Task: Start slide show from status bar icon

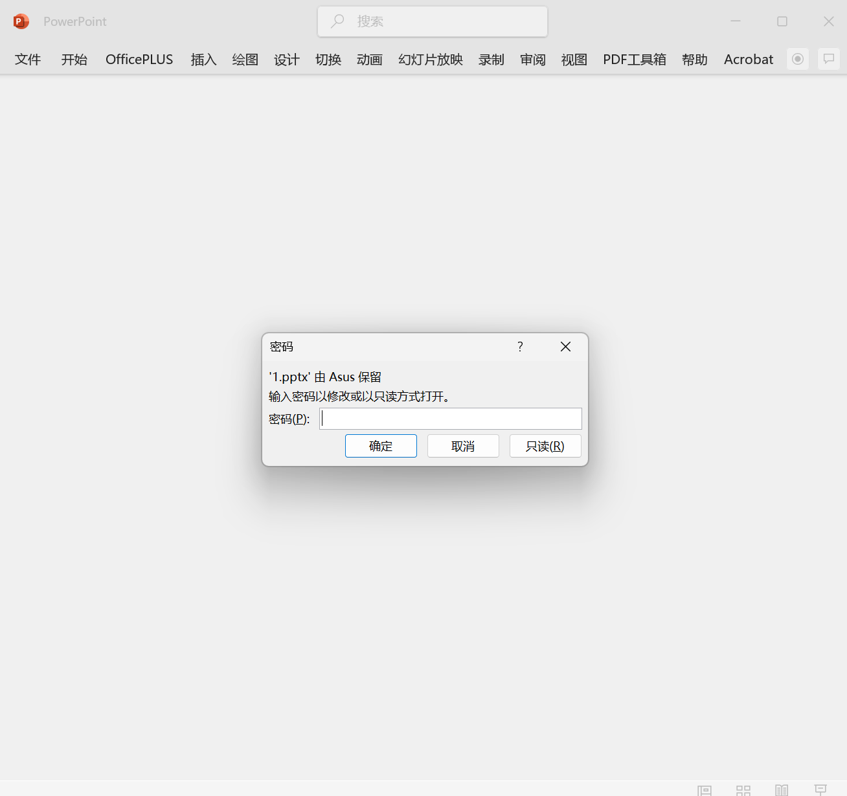Action: [820, 790]
